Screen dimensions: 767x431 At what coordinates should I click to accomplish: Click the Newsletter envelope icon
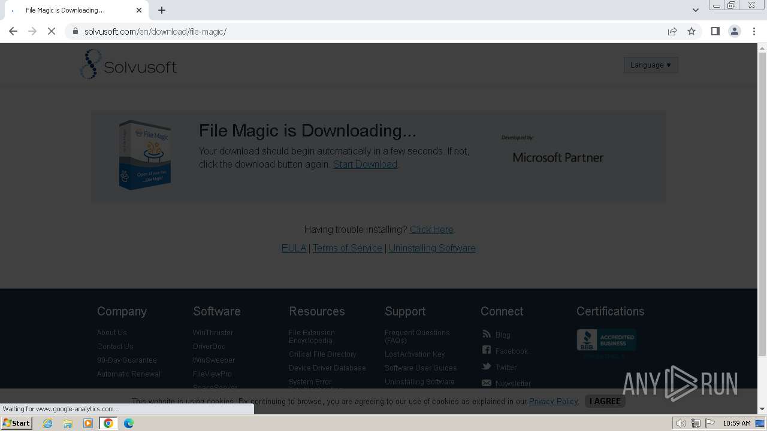pyautogui.click(x=487, y=383)
